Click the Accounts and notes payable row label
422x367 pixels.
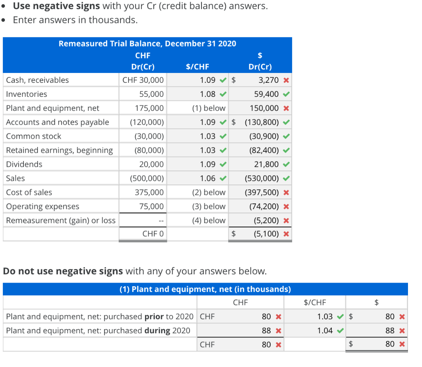coord(57,122)
